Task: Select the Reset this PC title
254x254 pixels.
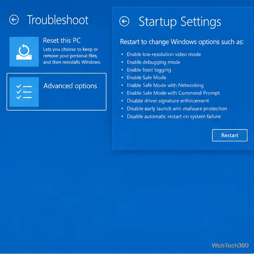Action: [62, 40]
